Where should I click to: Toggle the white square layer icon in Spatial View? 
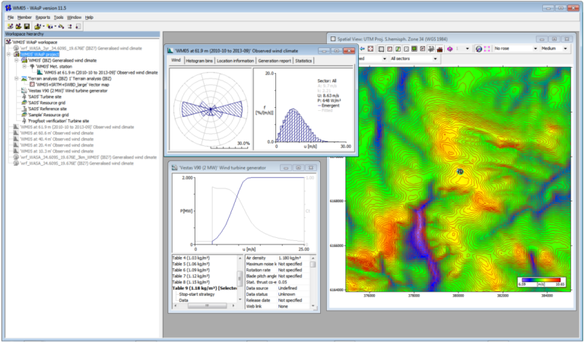pos(406,49)
